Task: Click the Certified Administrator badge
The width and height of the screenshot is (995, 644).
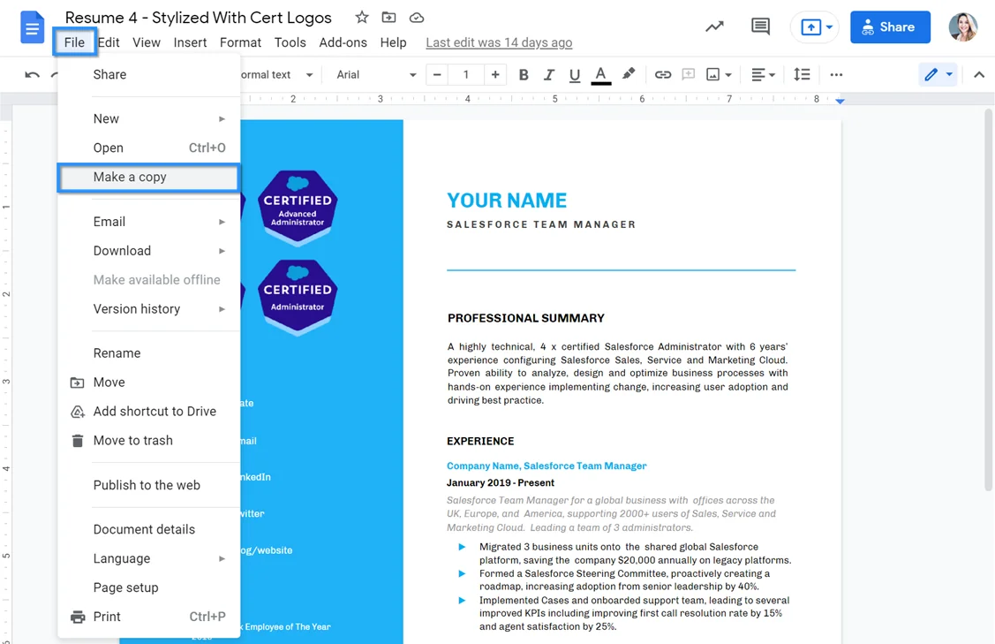Action: (x=298, y=296)
